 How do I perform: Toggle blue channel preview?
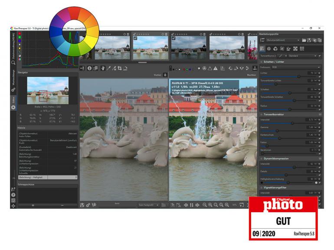point(190,69)
